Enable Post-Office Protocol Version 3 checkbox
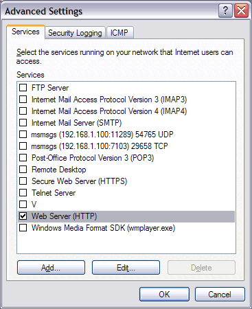Image resolution: width=252 pixels, height=309 pixels. click(x=23, y=158)
